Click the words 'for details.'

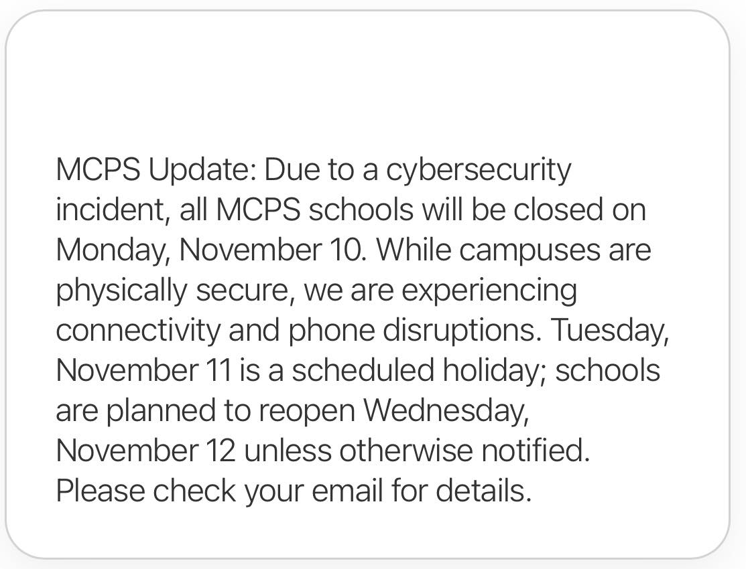click(461, 490)
